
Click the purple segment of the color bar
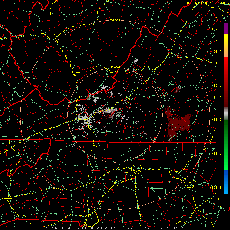click(x=226, y=28)
